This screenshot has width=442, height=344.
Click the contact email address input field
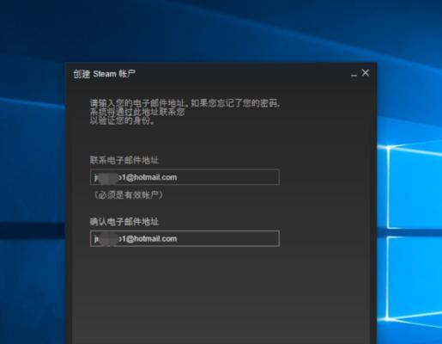click(x=185, y=177)
